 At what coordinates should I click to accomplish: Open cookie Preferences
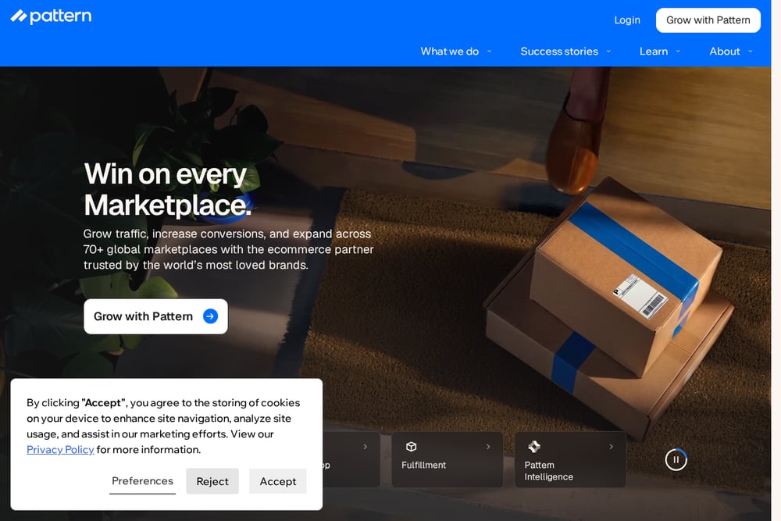[142, 481]
